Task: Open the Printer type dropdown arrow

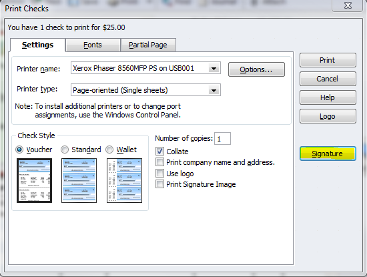Action: click(x=214, y=90)
